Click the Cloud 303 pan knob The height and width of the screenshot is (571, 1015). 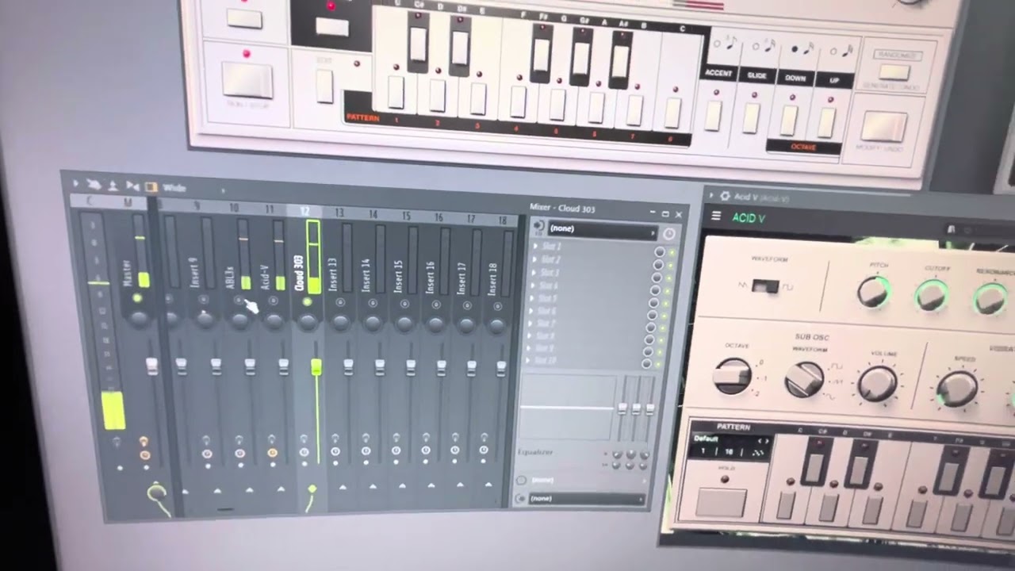[x=307, y=321]
